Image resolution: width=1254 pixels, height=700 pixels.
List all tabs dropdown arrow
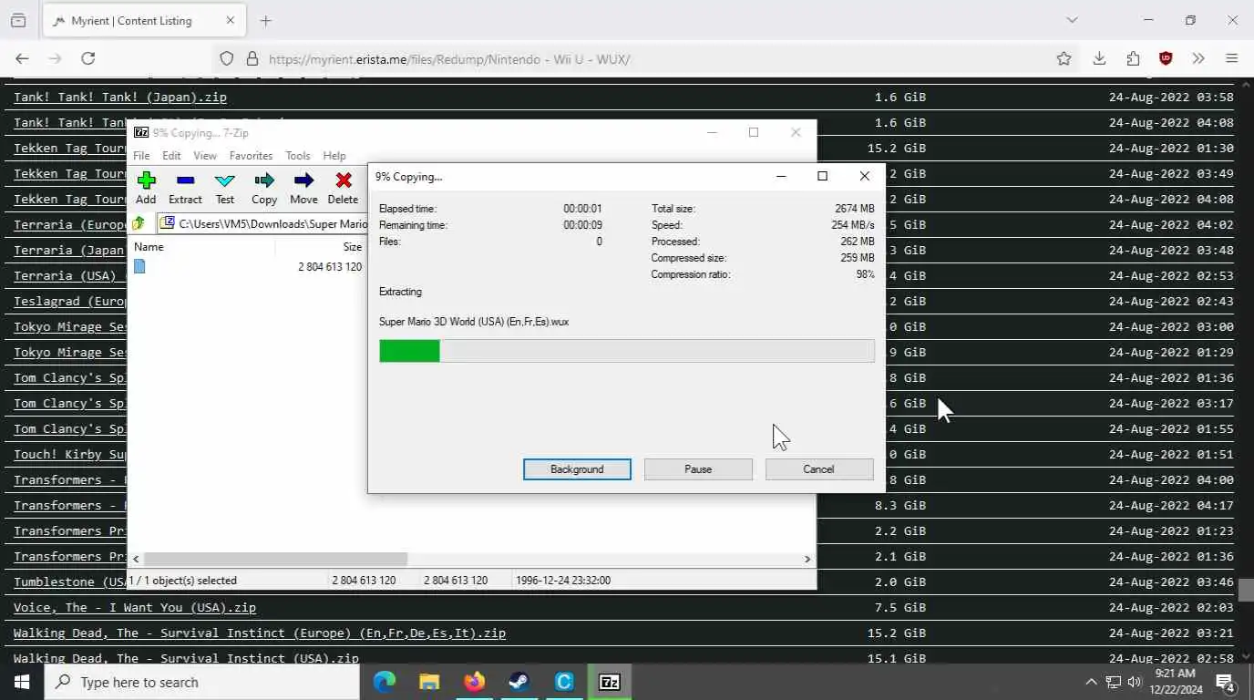click(x=1072, y=20)
